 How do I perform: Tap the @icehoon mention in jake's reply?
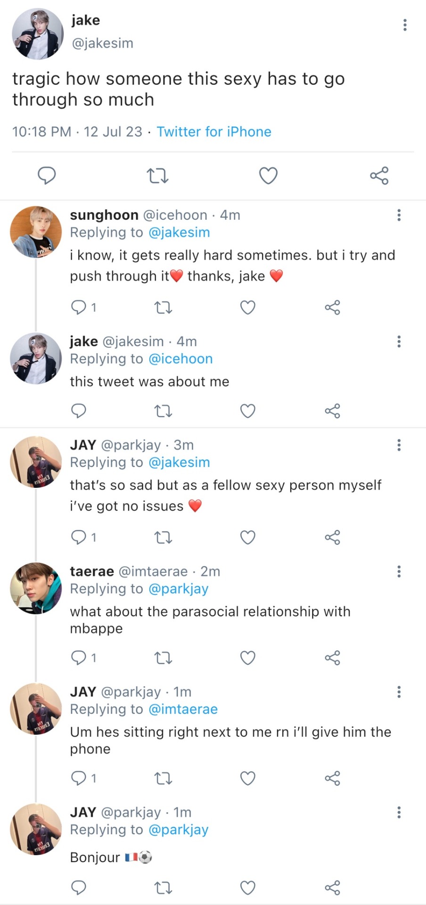pyautogui.click(x=180, y=359)
